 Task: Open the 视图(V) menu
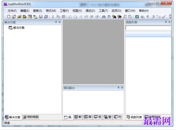(77, 11)
